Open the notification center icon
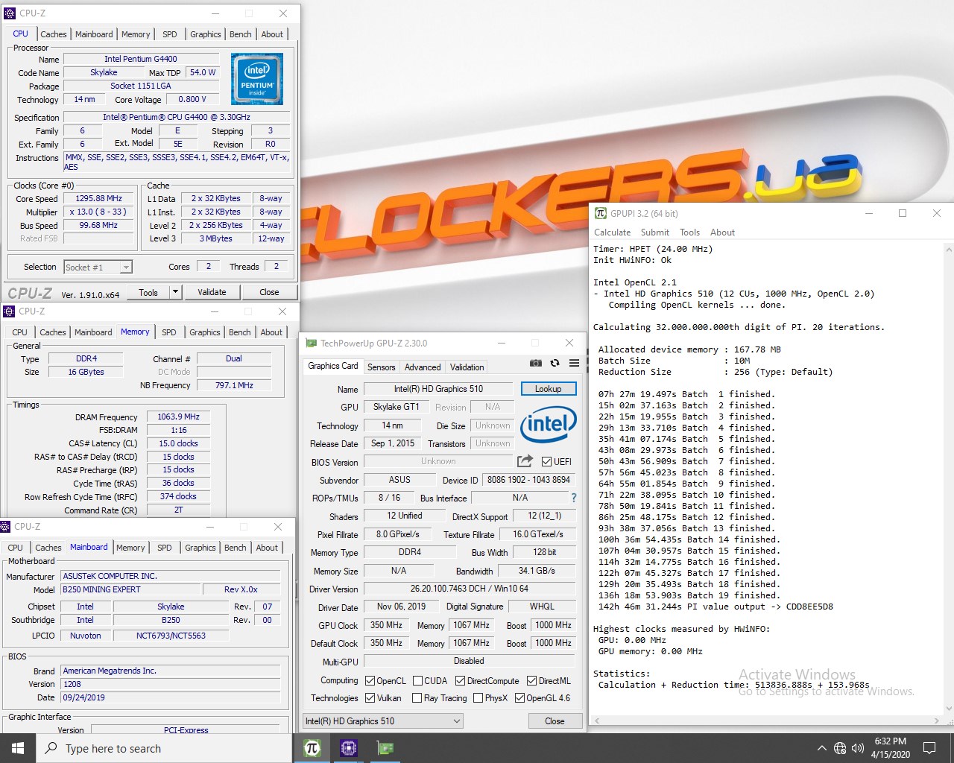Screen dimensions: 954x763 [929, 748]
